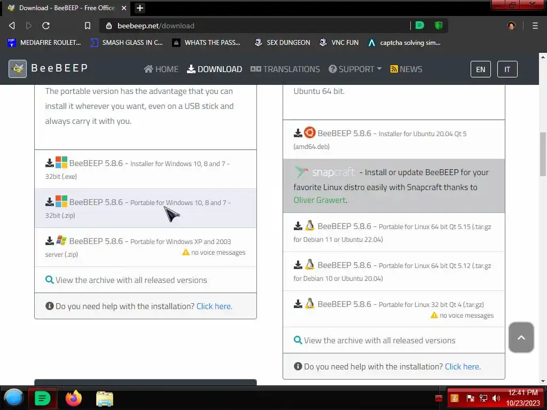Download Installer for Windows 10, 8 and 7 32bit exe
This screenshot has height=410, width=547.
click(145, 169)
